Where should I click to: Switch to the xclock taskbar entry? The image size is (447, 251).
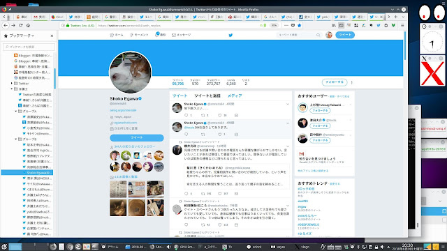point(254,247)
